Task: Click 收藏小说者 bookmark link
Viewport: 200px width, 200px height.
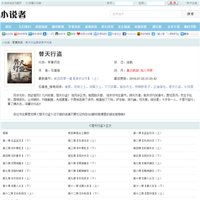Action: [x=33, y=3]
